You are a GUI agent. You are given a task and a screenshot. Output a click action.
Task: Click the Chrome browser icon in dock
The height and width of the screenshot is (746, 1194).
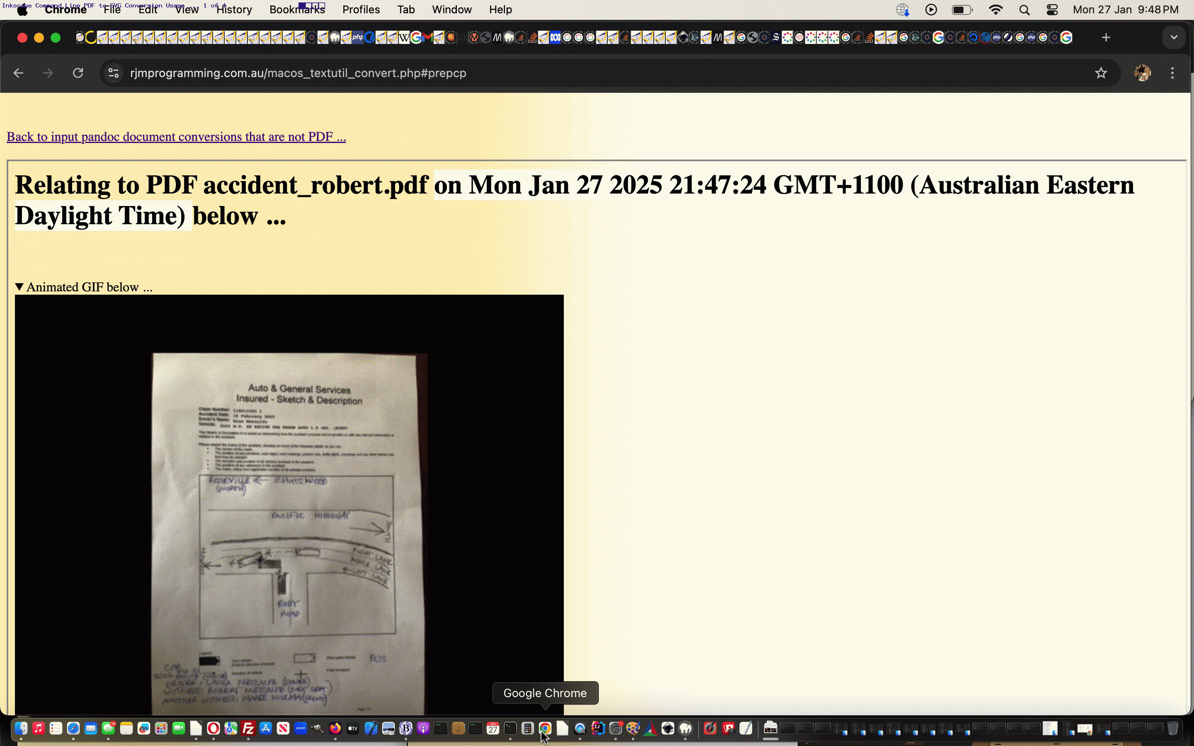click(x=545, y=729)
